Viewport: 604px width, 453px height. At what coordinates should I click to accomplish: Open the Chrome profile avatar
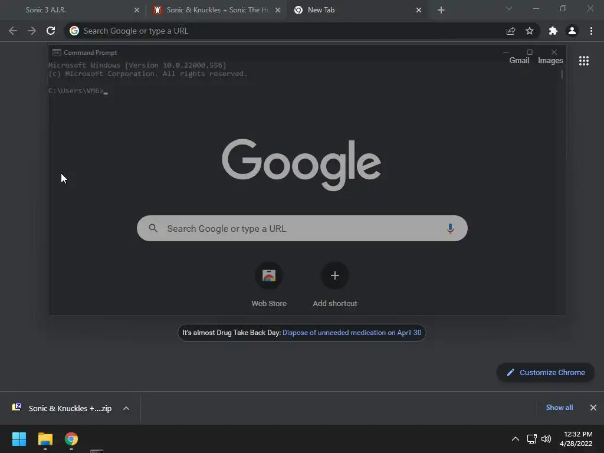572,31
